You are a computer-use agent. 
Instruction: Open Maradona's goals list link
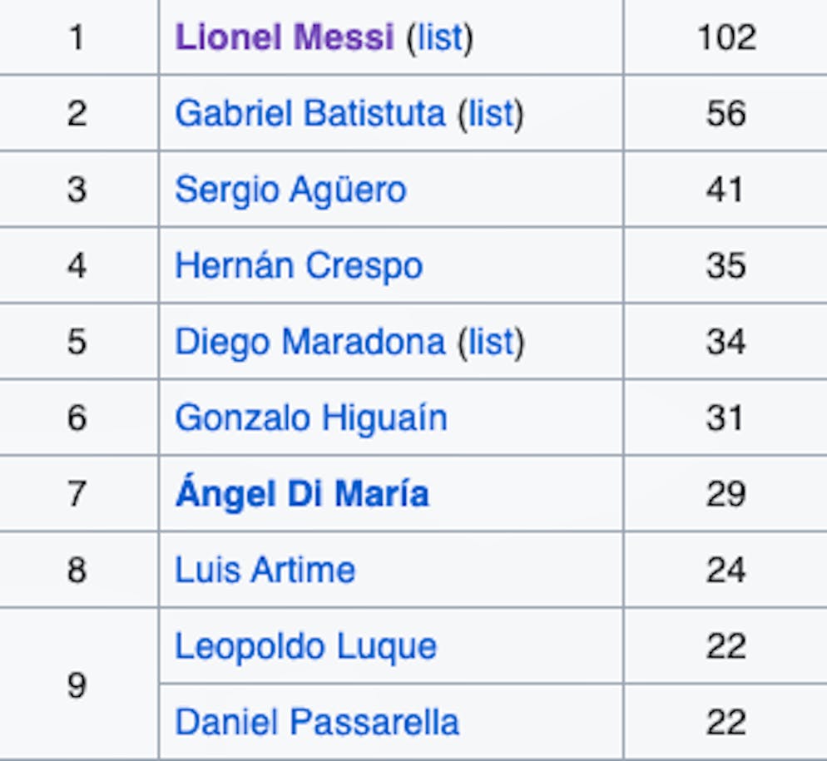tap(490, 342)
